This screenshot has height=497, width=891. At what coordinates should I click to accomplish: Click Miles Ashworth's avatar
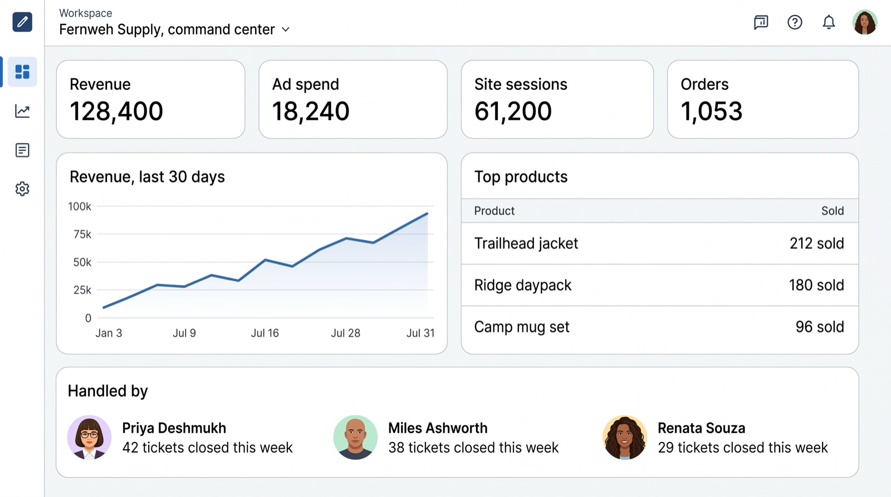[355, 437]
